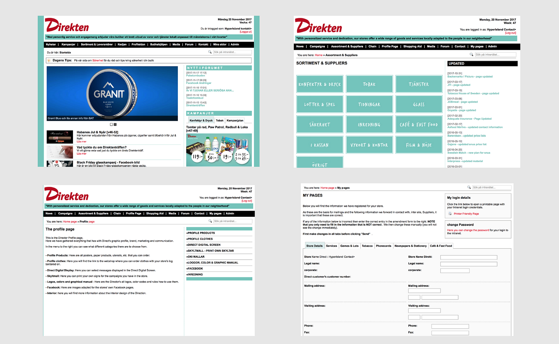This screenshot has height=344, width=559.
Task: Open the SÄKERHET category tile
Action: [320, 124]
